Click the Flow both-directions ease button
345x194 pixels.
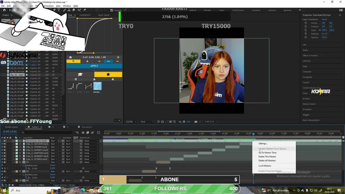108,61
